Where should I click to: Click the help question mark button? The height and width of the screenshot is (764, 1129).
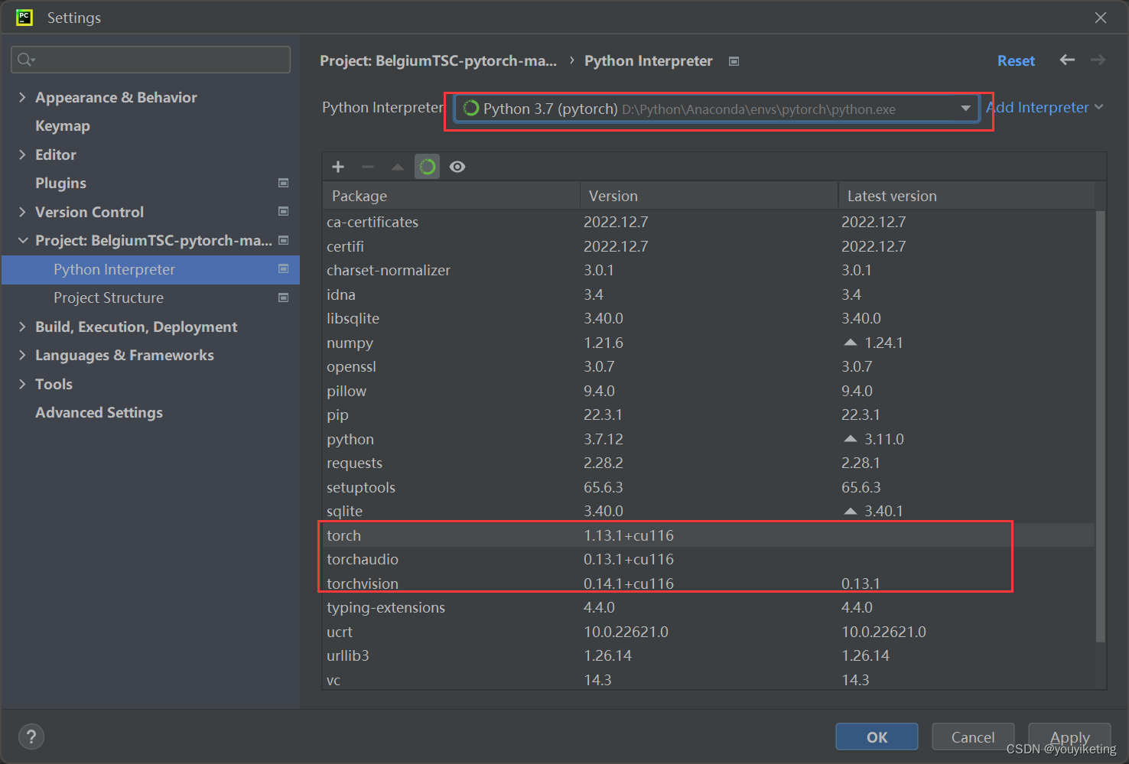click(x=31, y=736)
